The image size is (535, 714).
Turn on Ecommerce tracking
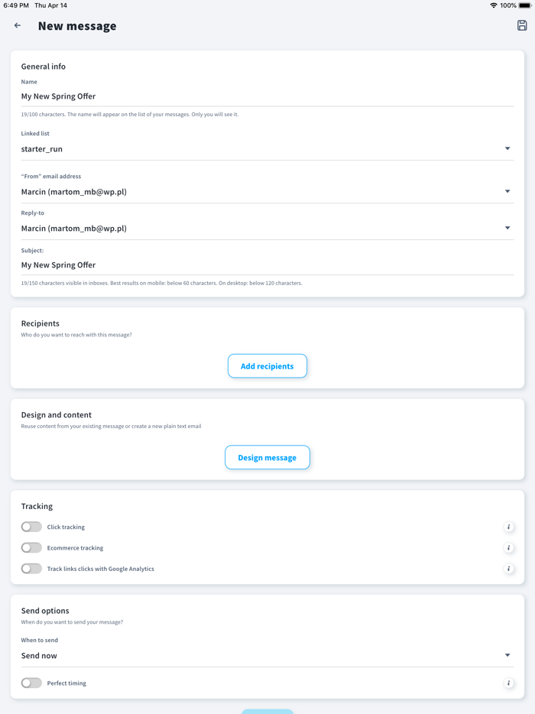click(31, 547)
